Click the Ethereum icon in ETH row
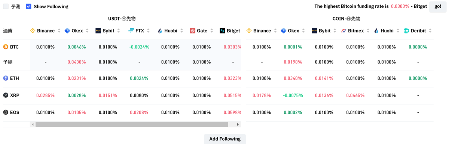Screen dimensions: 449x144 click(6, 78)
